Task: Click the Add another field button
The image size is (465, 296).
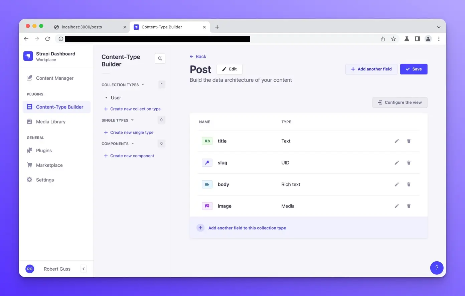Action: click(371, 69)
